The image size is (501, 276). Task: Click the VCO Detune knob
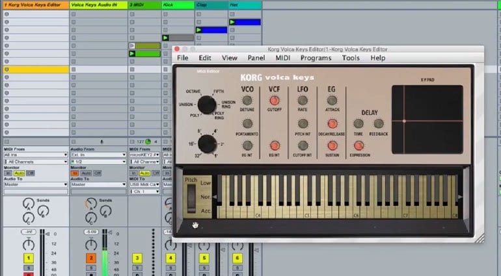coord(247,101)
